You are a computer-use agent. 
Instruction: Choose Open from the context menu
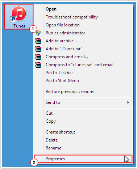pyautogui.click(x=83, y=9)
